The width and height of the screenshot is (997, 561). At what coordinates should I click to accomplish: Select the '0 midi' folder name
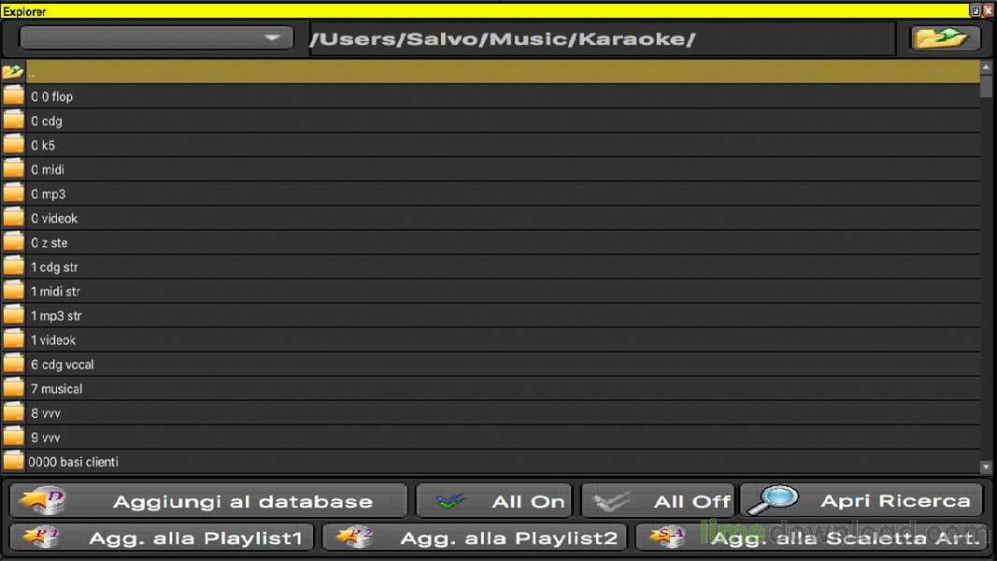click(48, 170)
